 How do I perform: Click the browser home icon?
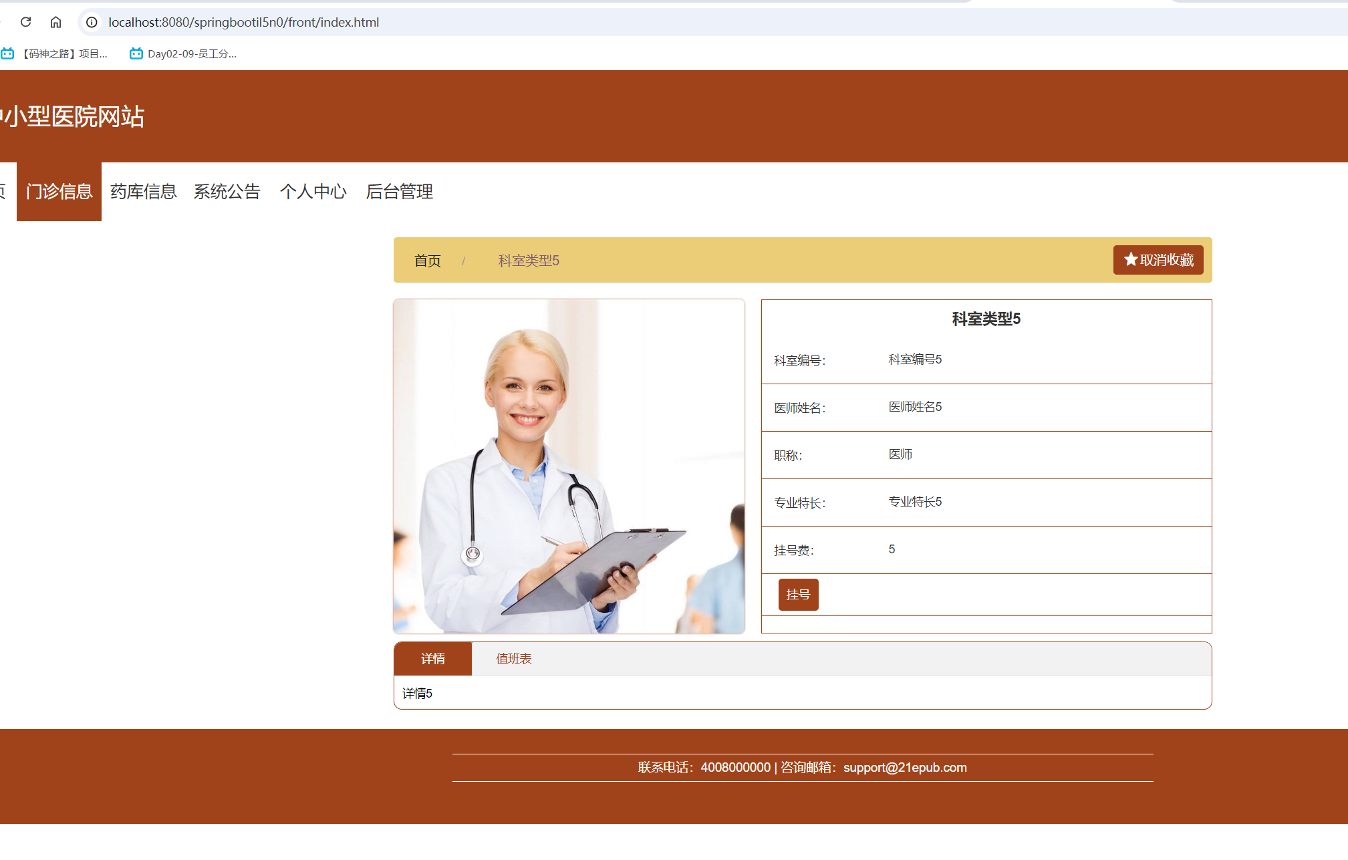coord(56,21)
